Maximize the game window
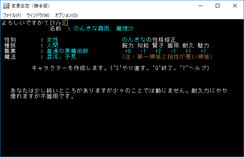The image size is (244, 157). (218, 6)
